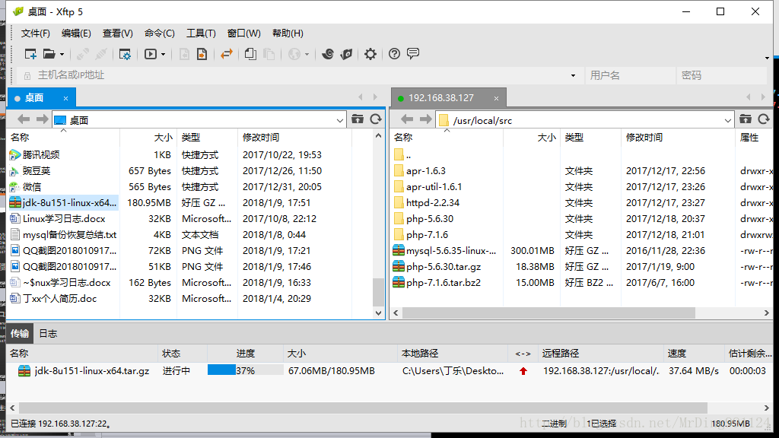779x438 pixels.
Task: Select the 腾讯视频 shortcut
Action: tap(35, 155)
